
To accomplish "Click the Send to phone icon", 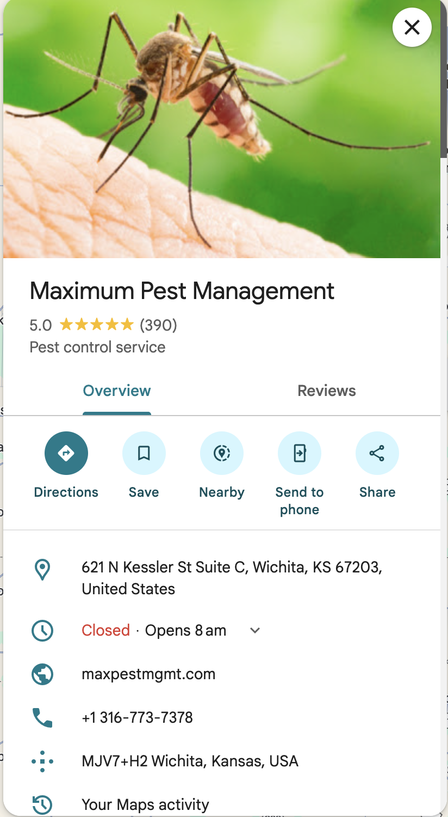I will [300, 453].
